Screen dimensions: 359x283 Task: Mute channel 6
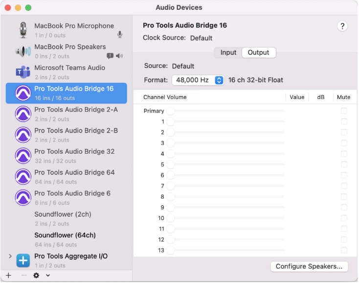344,175
